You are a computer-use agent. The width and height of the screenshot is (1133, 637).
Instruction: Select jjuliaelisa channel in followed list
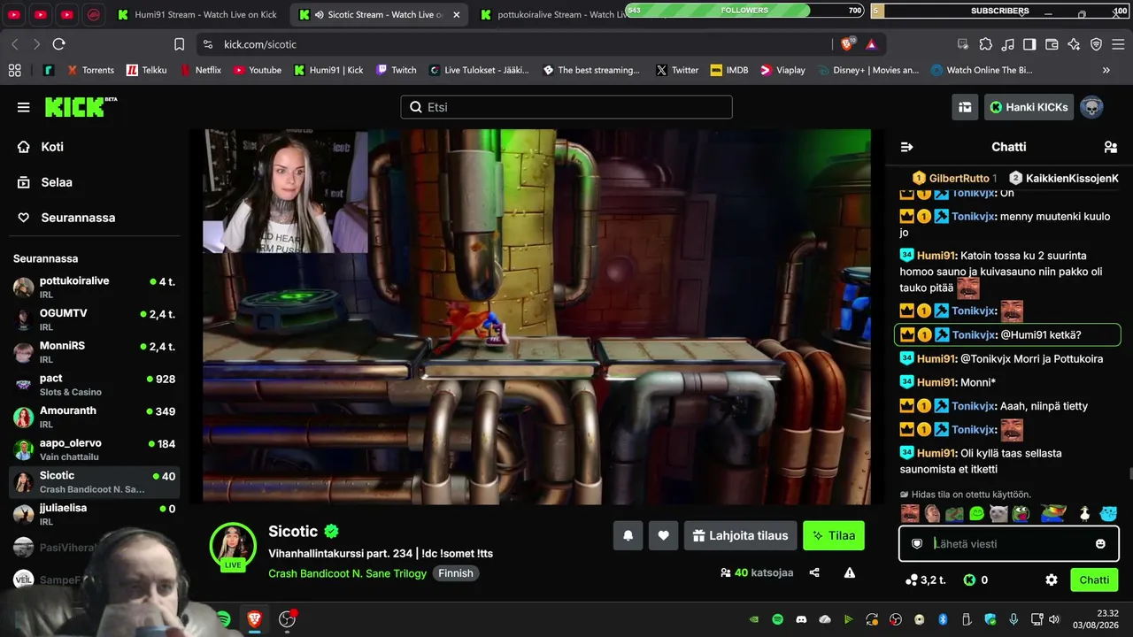[95, 515]
